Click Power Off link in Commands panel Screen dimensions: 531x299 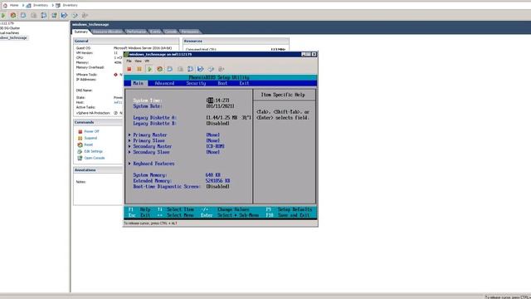click(x=91, y=131)
